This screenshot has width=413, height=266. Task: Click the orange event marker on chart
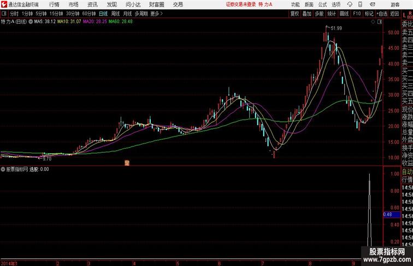click(127, 163)
